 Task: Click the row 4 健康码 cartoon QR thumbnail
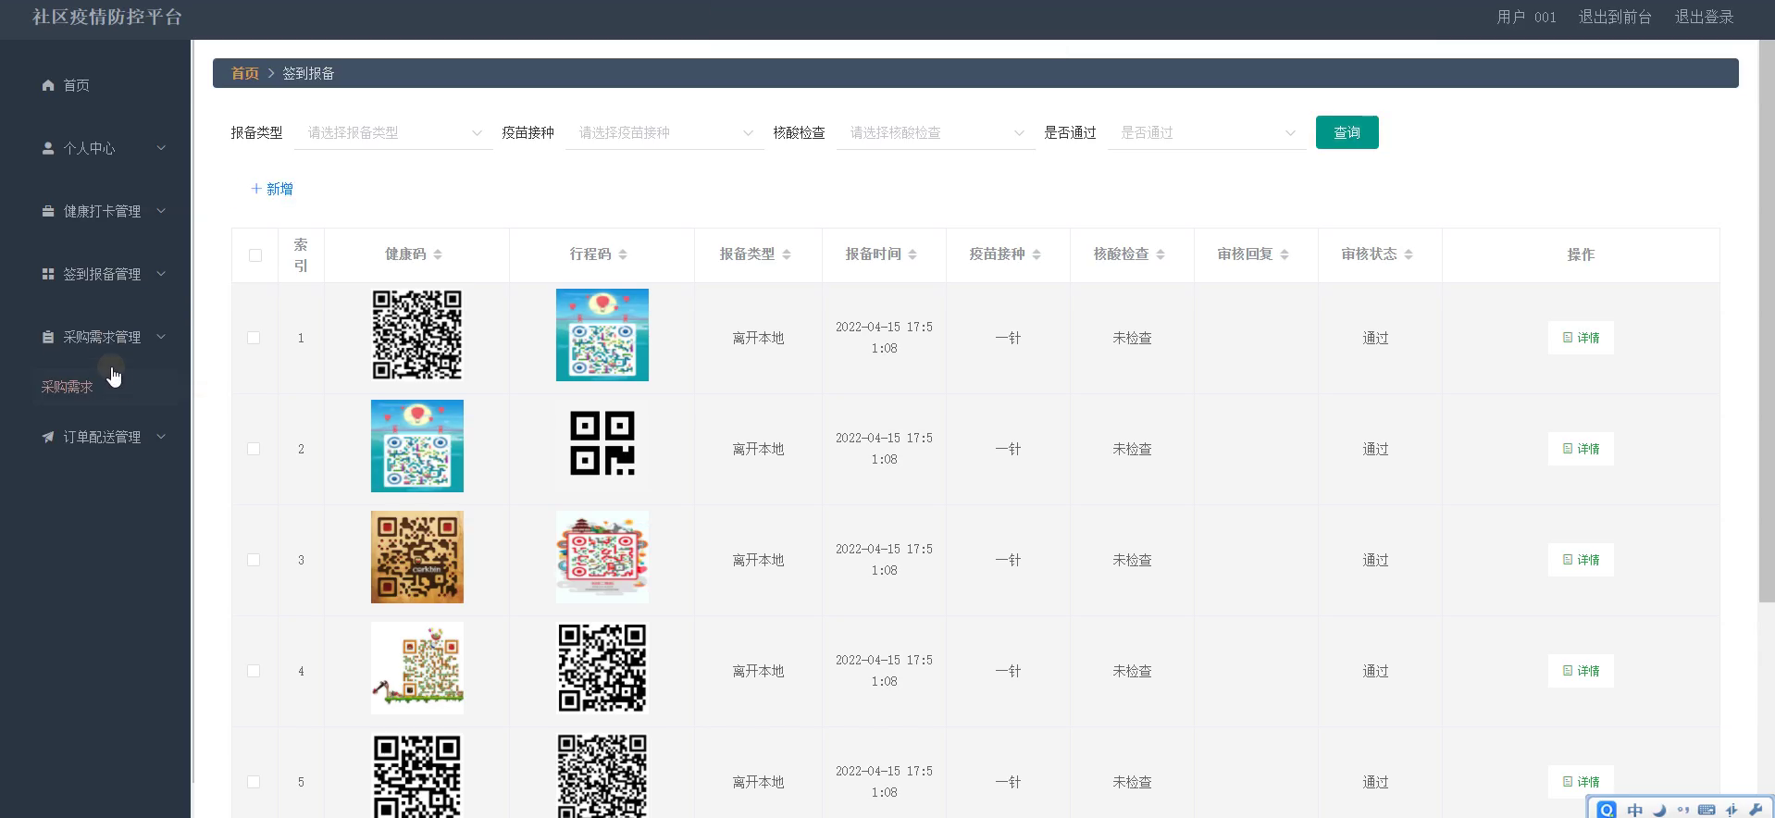[417, 668]
